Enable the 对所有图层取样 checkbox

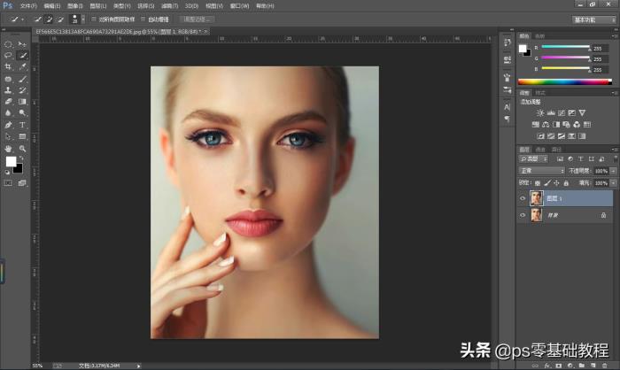94,18
